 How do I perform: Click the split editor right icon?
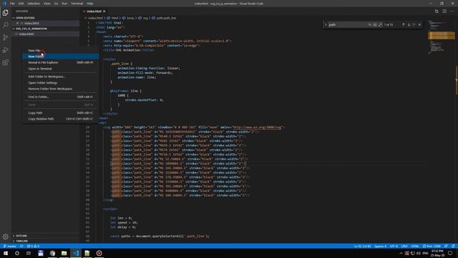[x=444, y=11]
